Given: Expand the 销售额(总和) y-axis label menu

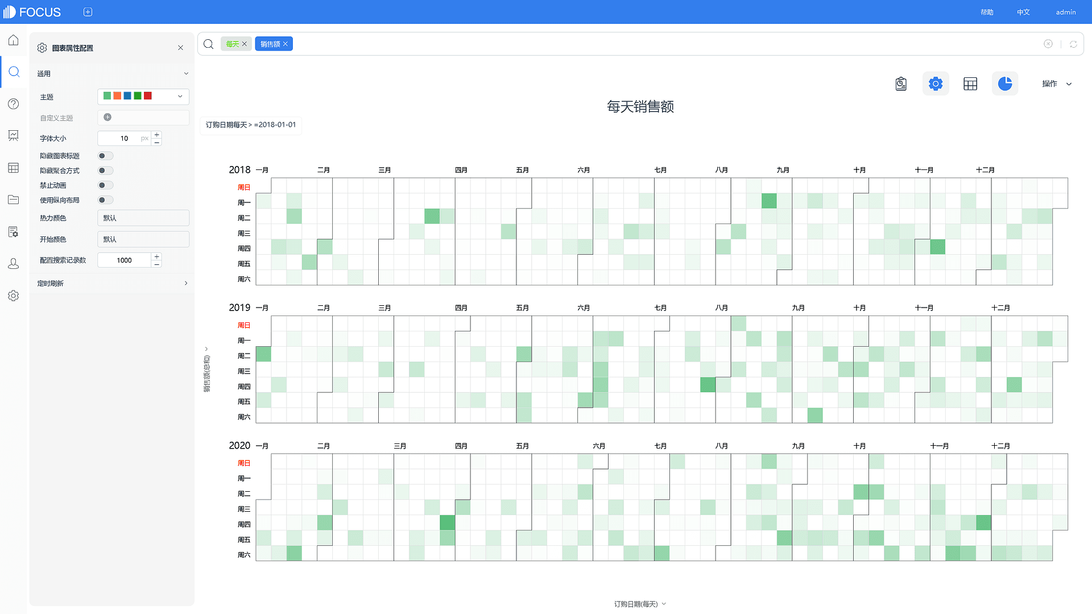Looking at the screenshot, I should pyautogui.click(x=206, y=370).
